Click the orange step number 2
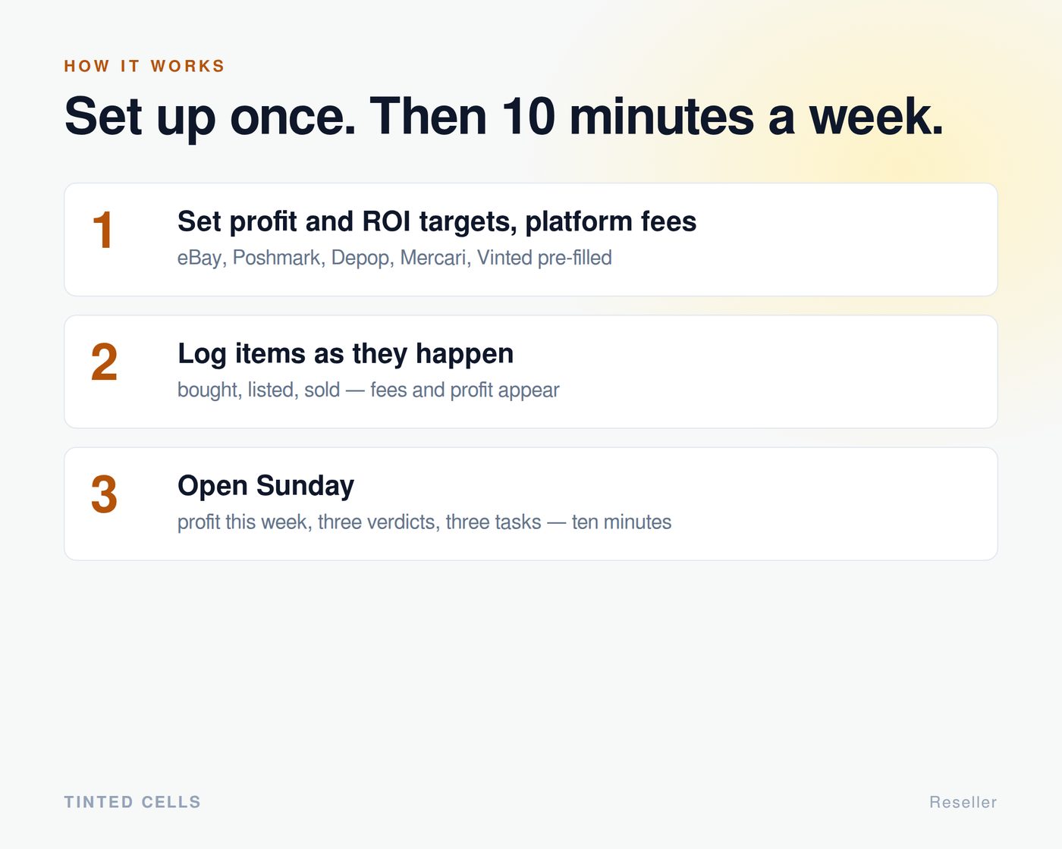The image size is (1062, 849). point(104,362)
